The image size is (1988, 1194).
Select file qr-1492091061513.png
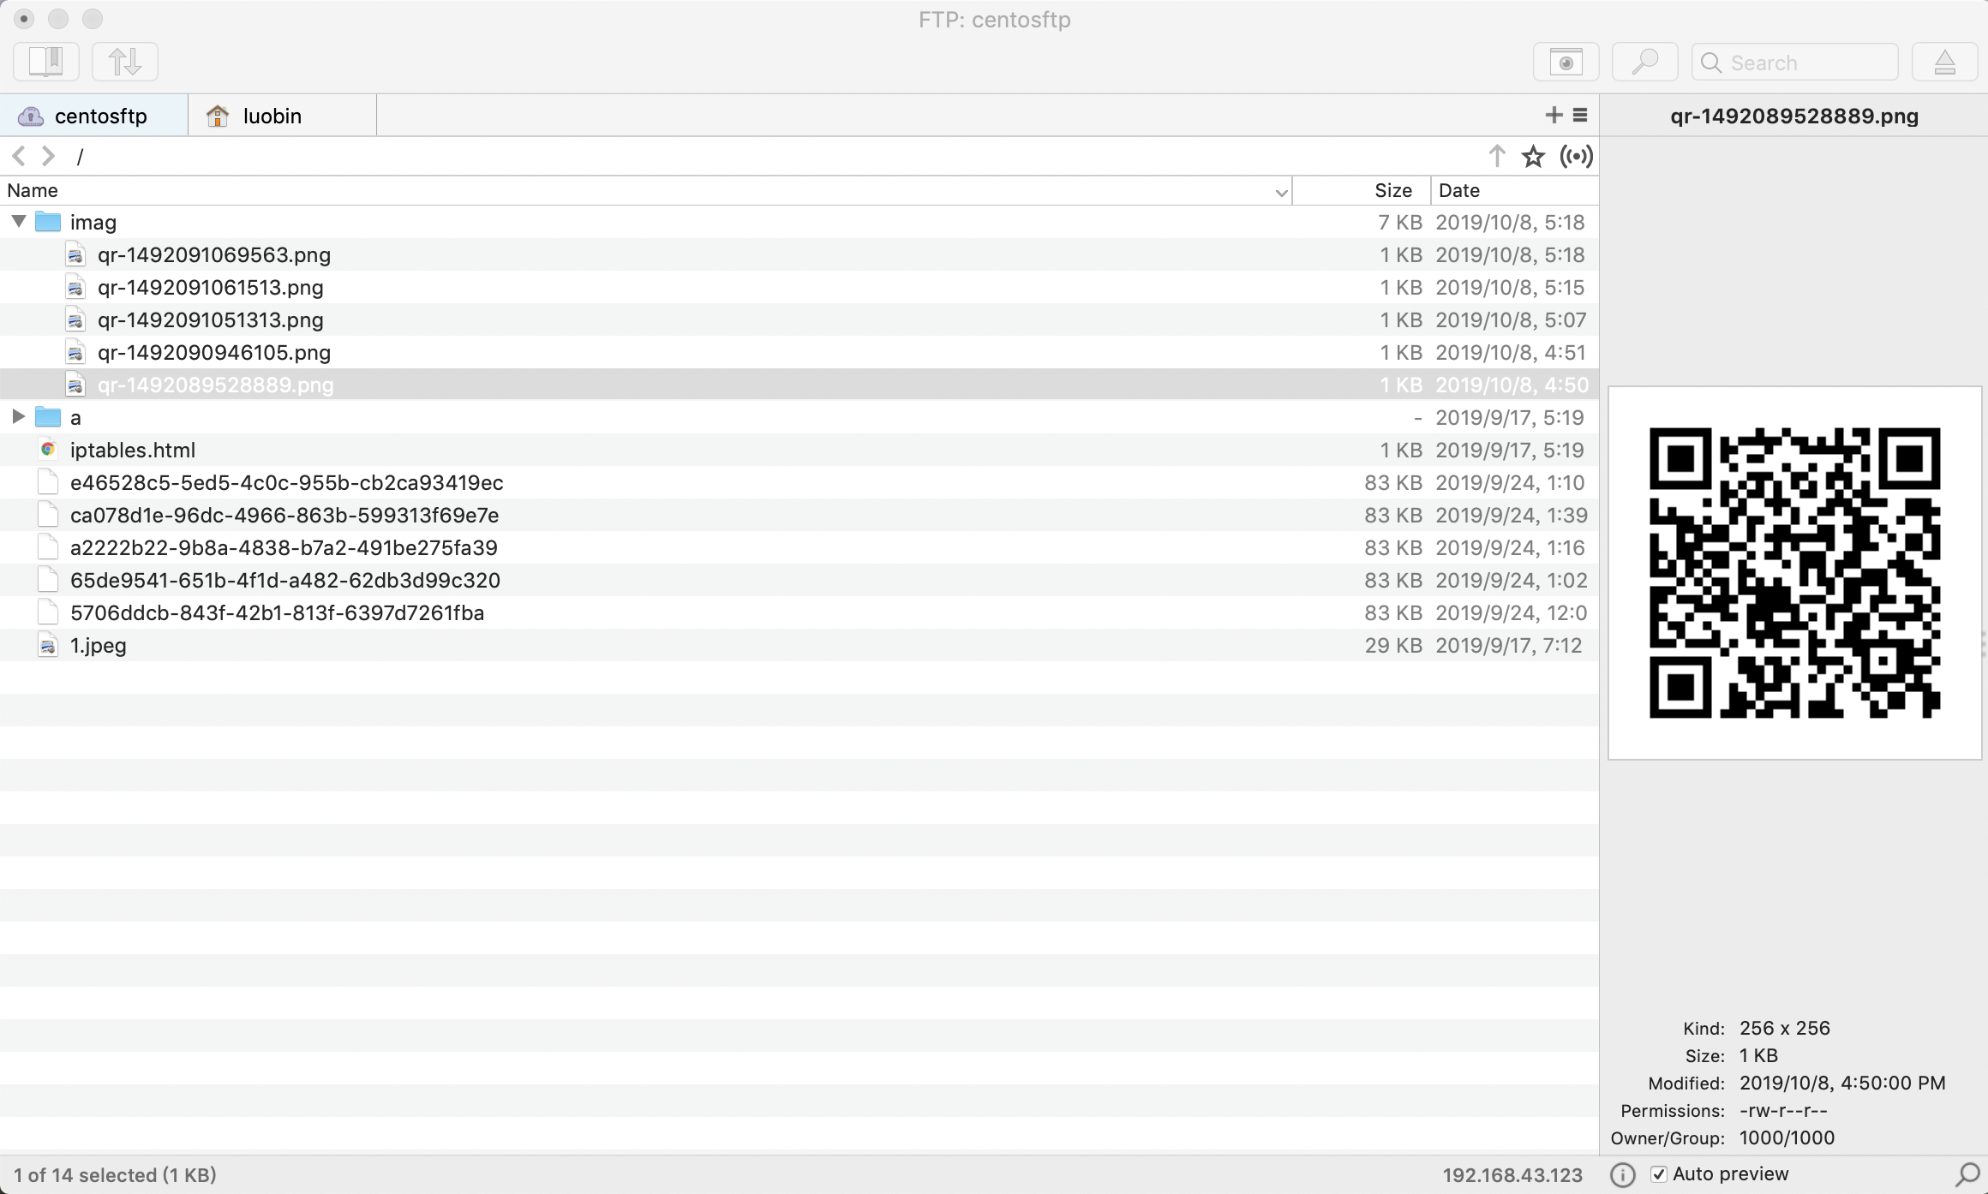coord(211,287)
